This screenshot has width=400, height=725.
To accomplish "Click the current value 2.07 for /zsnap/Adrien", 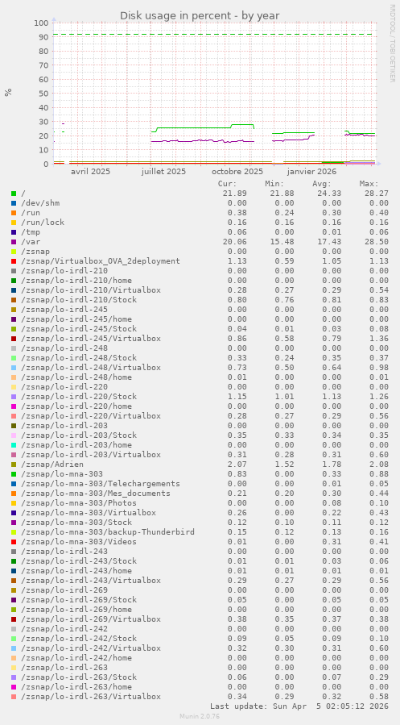I will [x=237, y=465].
